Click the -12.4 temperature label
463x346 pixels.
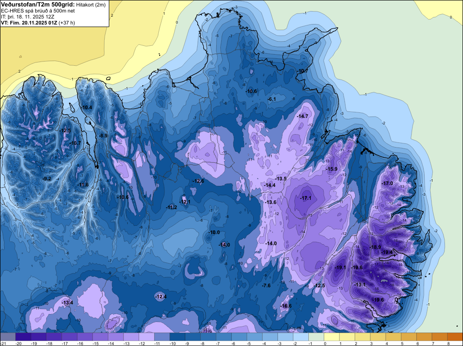161,297
